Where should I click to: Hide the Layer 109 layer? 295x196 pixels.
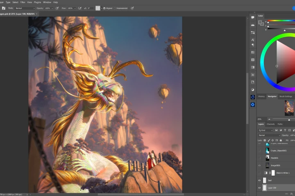[259, 188]
